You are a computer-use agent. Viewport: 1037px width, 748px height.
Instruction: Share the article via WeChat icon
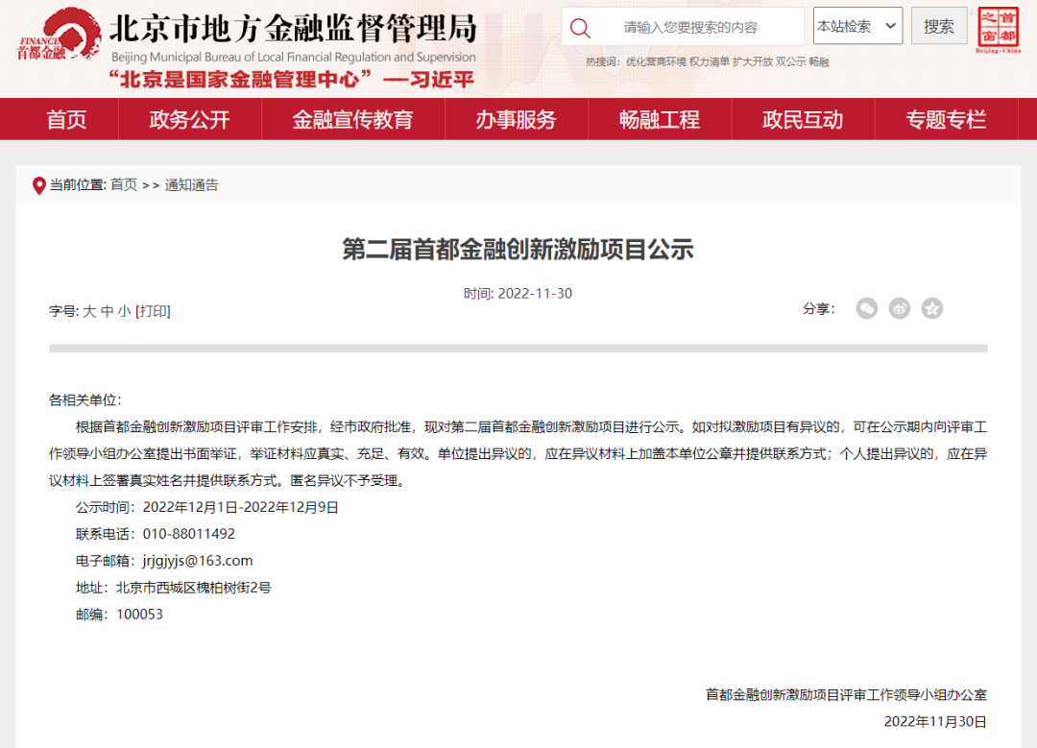tap(866, 308)
